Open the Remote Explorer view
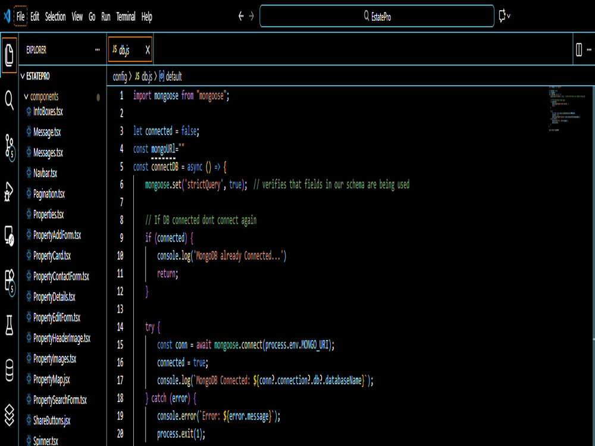 pos(9,236)
